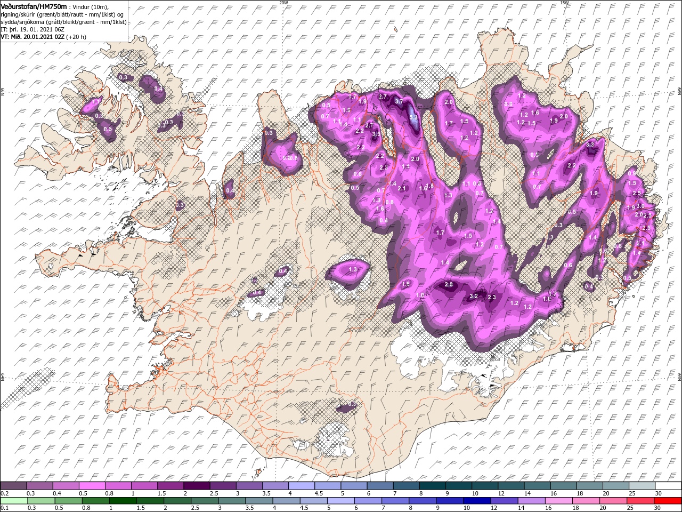Click rain legend swatch between 16 and 18
This screenshot has height=512, width=682.
[558, 501]
